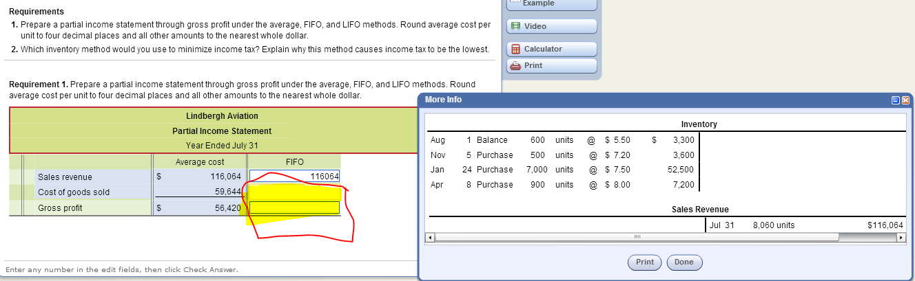Click the Print button in sidebar
Image resolution: width=915 pixels, height=281 pixels.
(552, 65)
